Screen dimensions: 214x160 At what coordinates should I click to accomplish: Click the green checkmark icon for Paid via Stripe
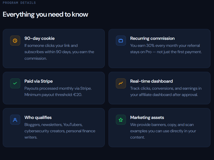tap(15, 83)
